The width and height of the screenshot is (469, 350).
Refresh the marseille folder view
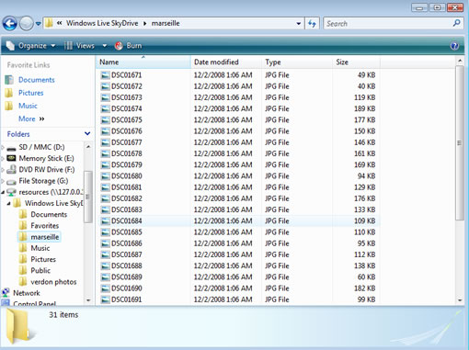pos(312,24)
